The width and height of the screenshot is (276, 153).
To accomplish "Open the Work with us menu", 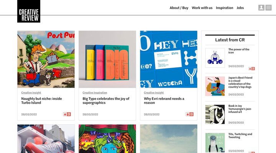I will (202, 8).
